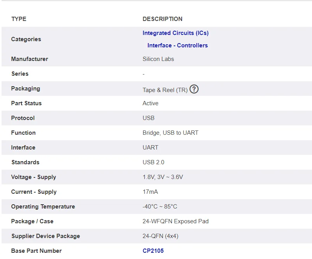312x259 pixels.
Task: Click the Supplier Device Package value 24-QFN
Action: coord(161,236)
